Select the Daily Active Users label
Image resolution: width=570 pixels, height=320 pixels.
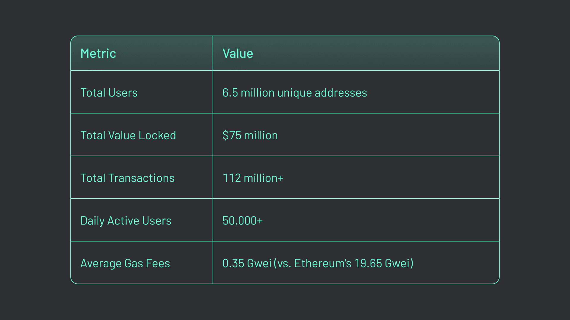pyautogui.click(x=126, y=220)
